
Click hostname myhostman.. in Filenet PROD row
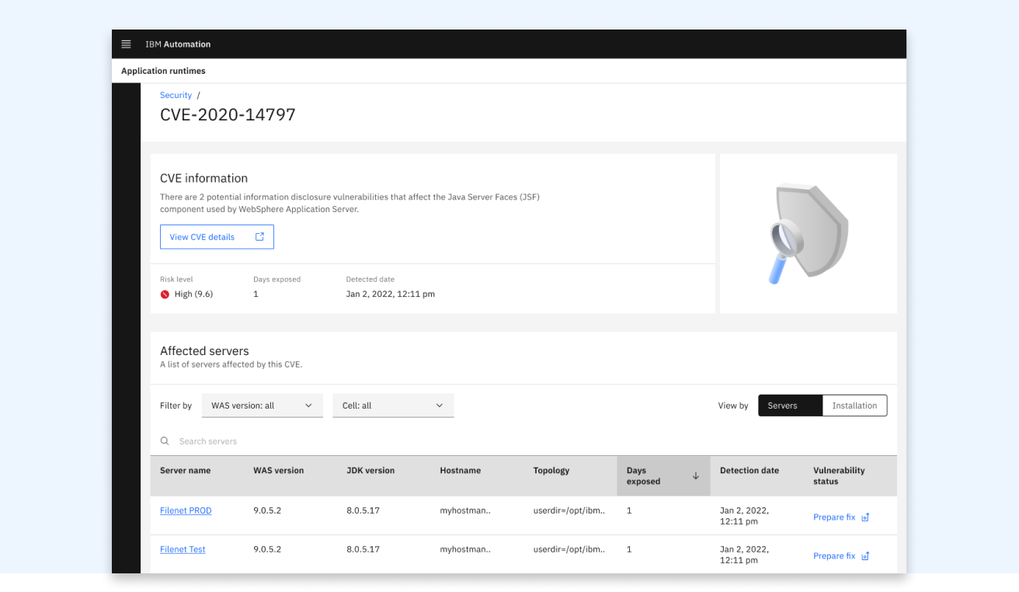click(465, 511)
